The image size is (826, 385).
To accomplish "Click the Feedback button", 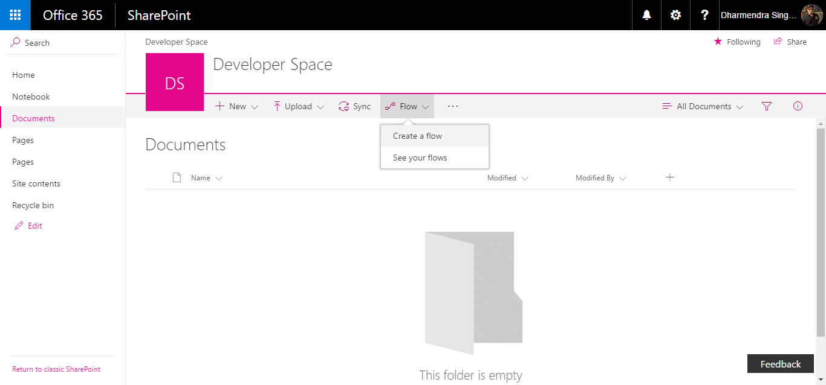I will 781,364.
